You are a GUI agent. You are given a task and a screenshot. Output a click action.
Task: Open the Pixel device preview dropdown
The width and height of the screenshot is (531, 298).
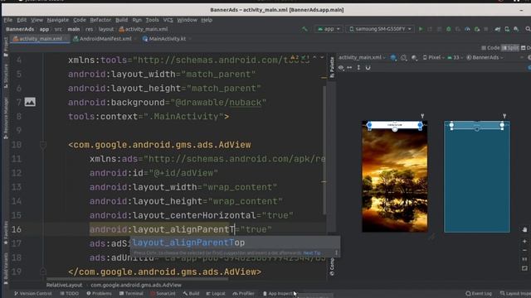click(433, 58)
